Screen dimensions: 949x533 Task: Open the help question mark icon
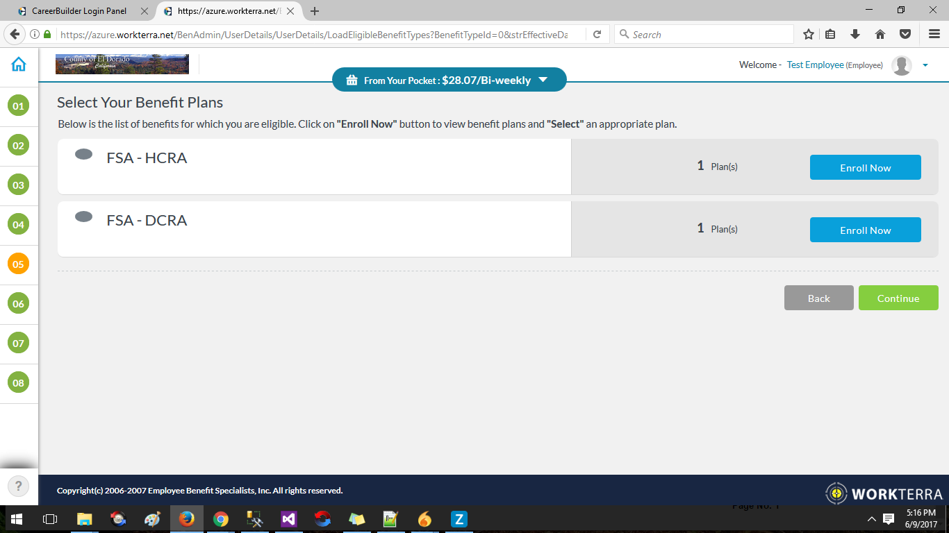[19, 486]
